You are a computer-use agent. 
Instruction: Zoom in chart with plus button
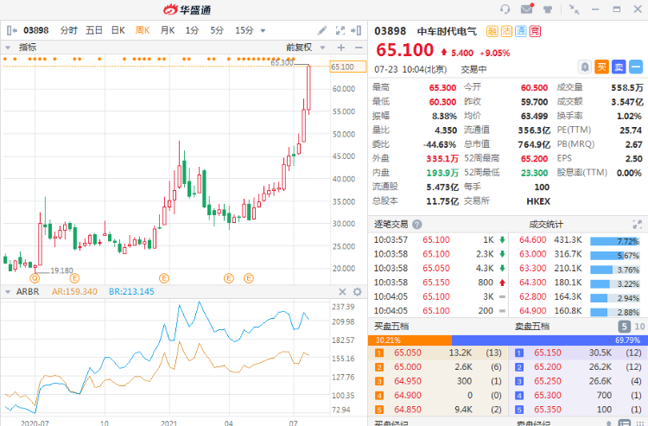(x=341, y=48)
